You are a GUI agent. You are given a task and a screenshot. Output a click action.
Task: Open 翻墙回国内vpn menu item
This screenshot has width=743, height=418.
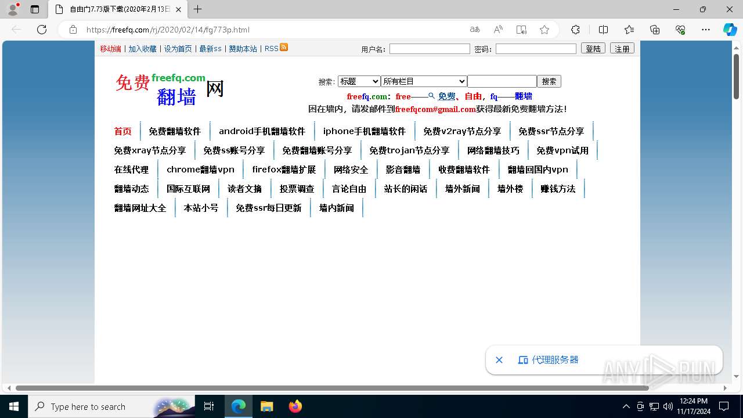[538, 170]
